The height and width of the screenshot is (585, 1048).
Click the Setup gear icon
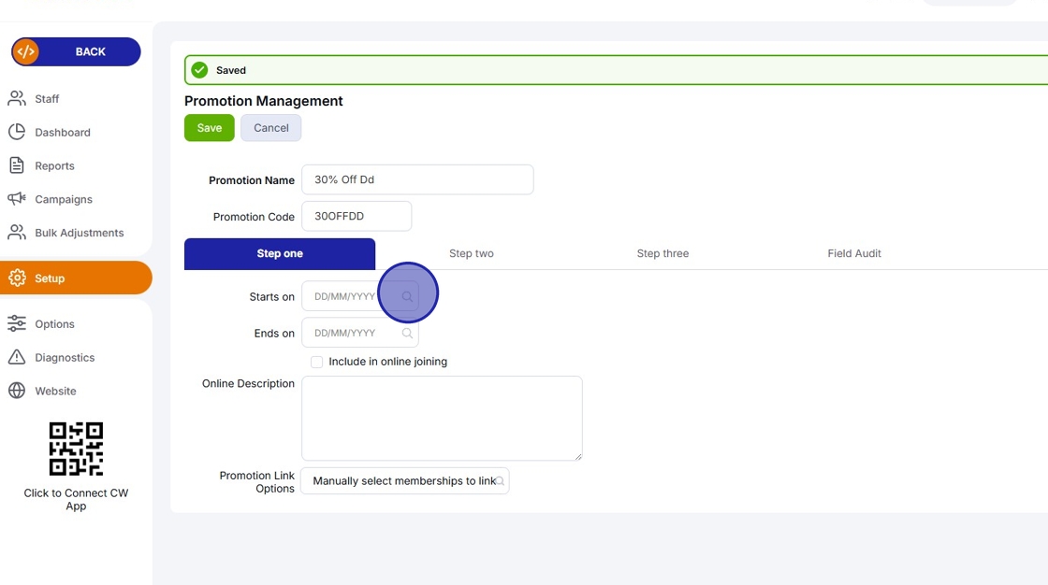click(x=17, y=278)
